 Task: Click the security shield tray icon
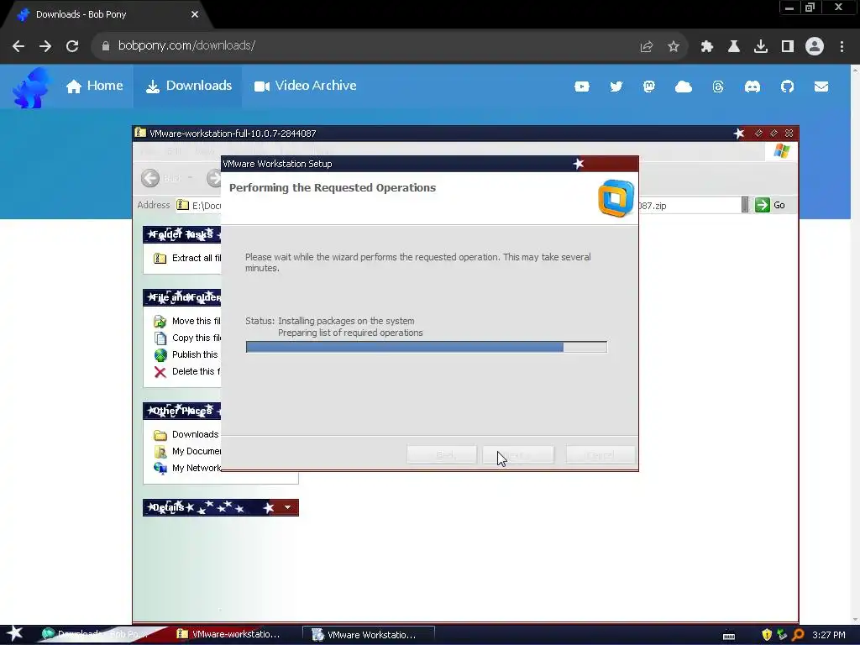[767, 635]
